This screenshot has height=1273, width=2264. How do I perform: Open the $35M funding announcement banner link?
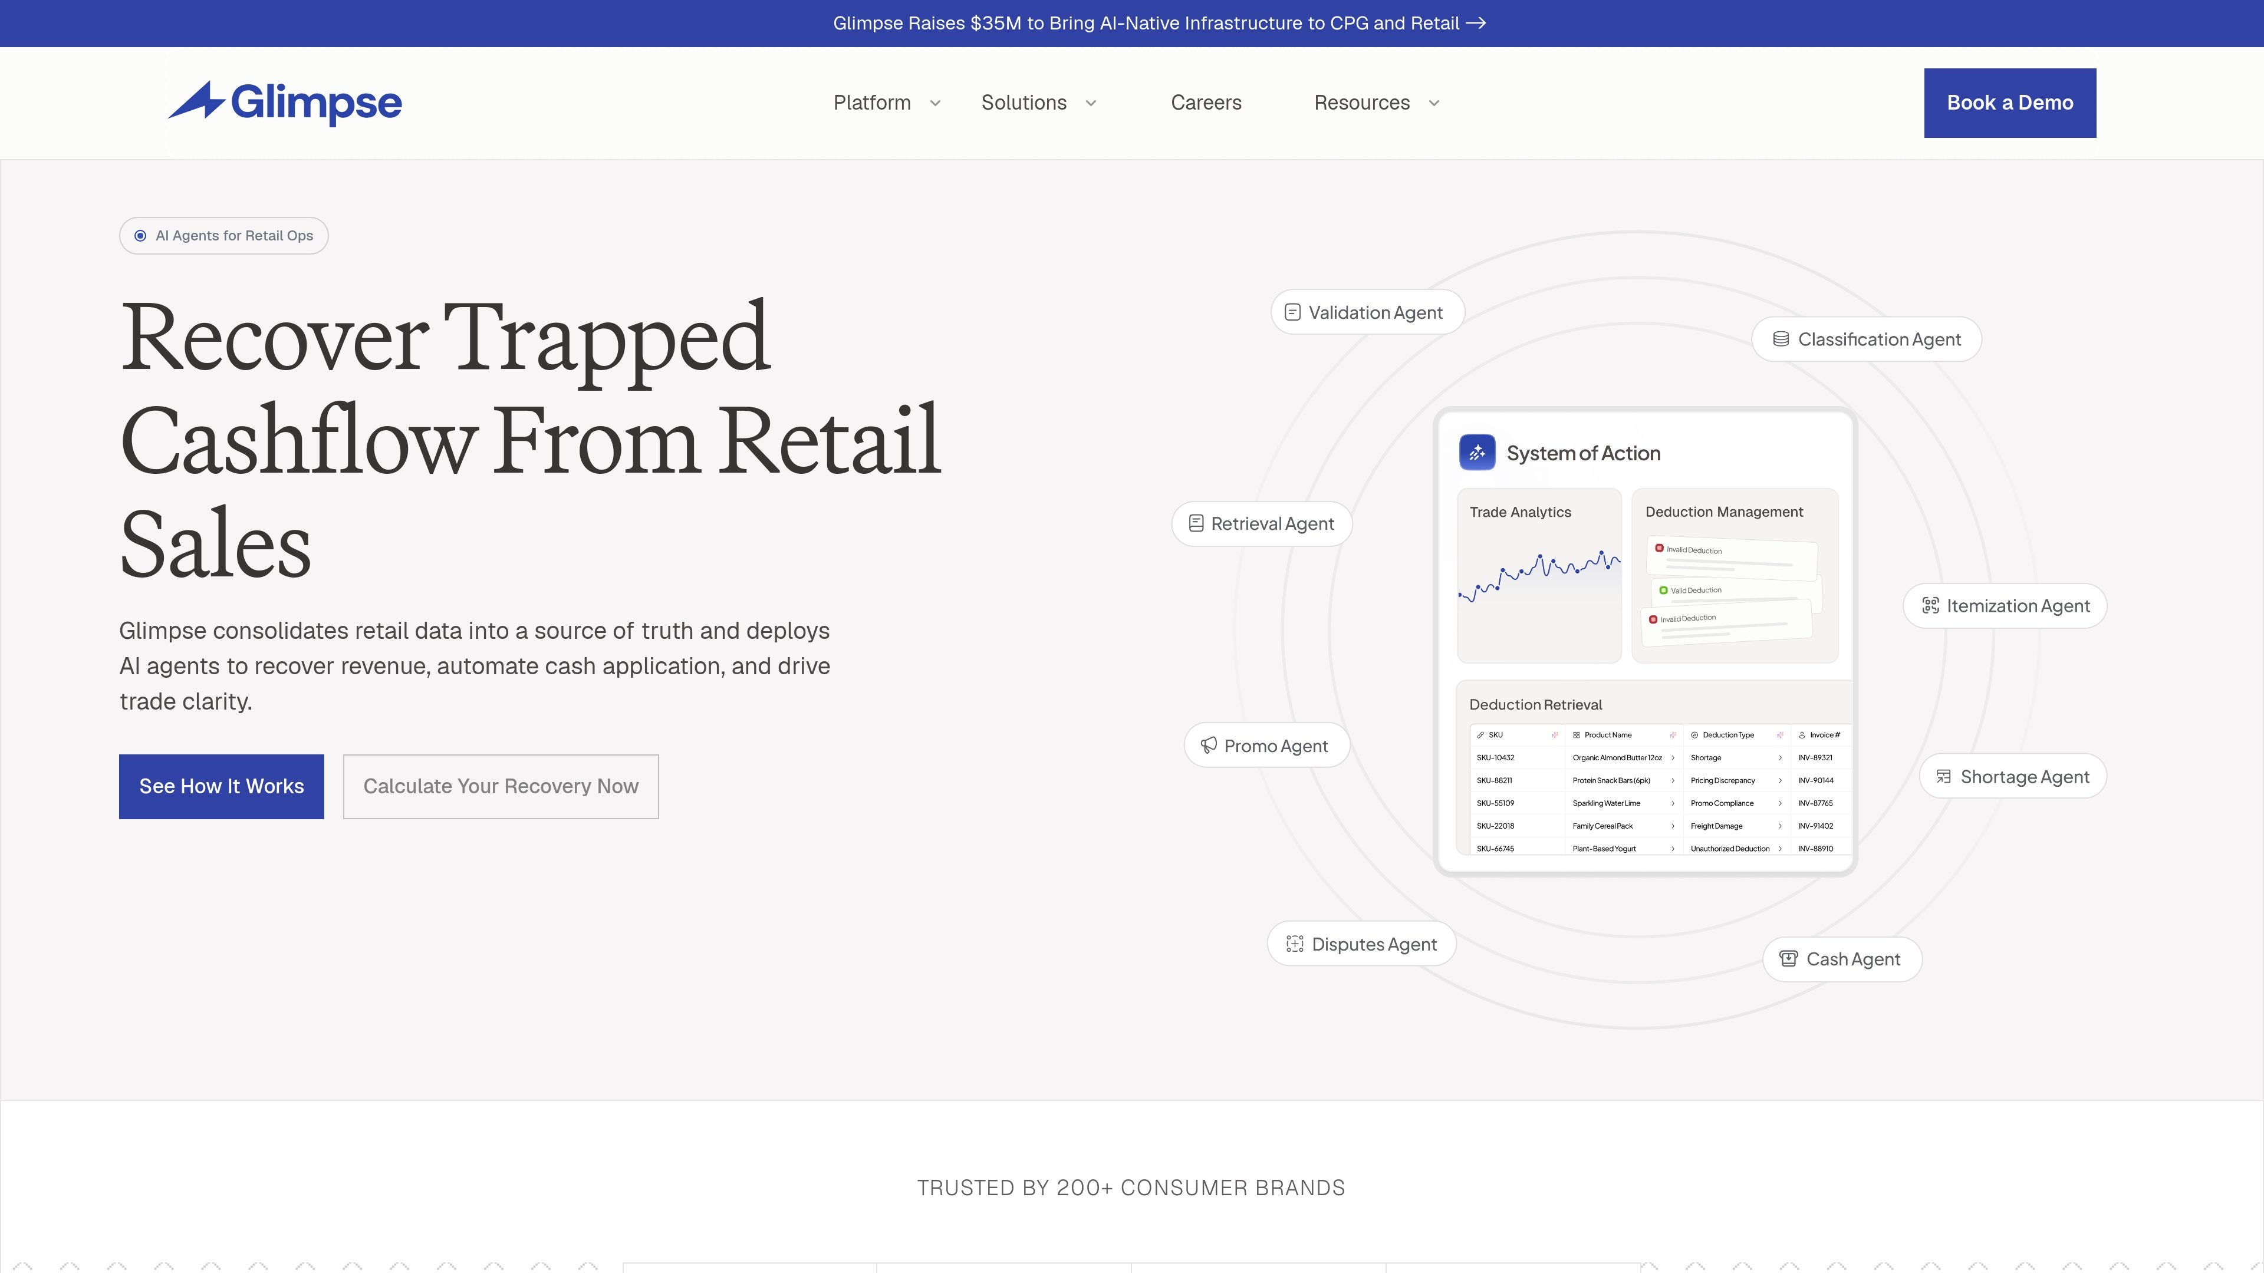1159,24
